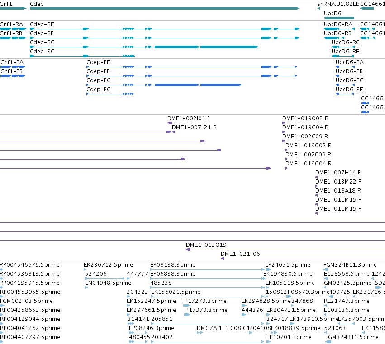Click the UbcD6-PC protein label
385x344 pixels.
[349, 80]
